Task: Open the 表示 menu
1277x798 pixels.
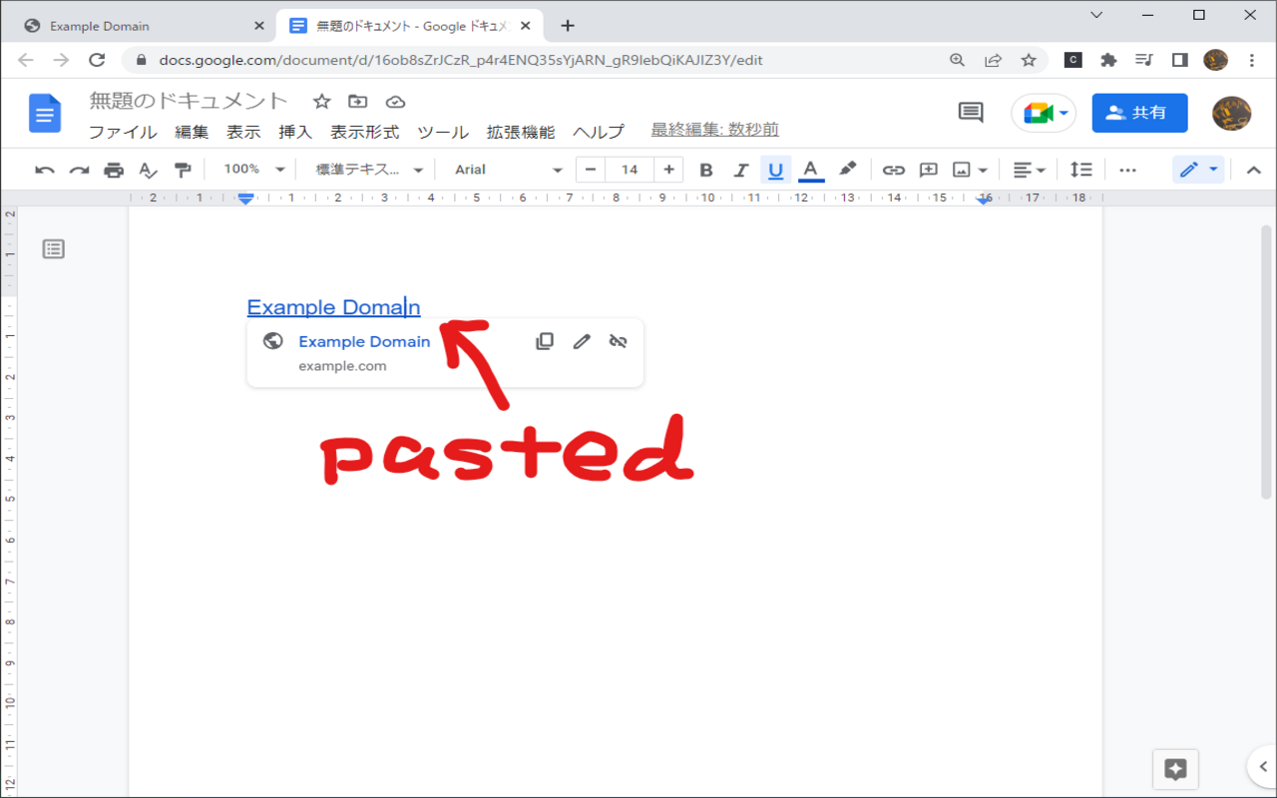Action: point(243,132)
